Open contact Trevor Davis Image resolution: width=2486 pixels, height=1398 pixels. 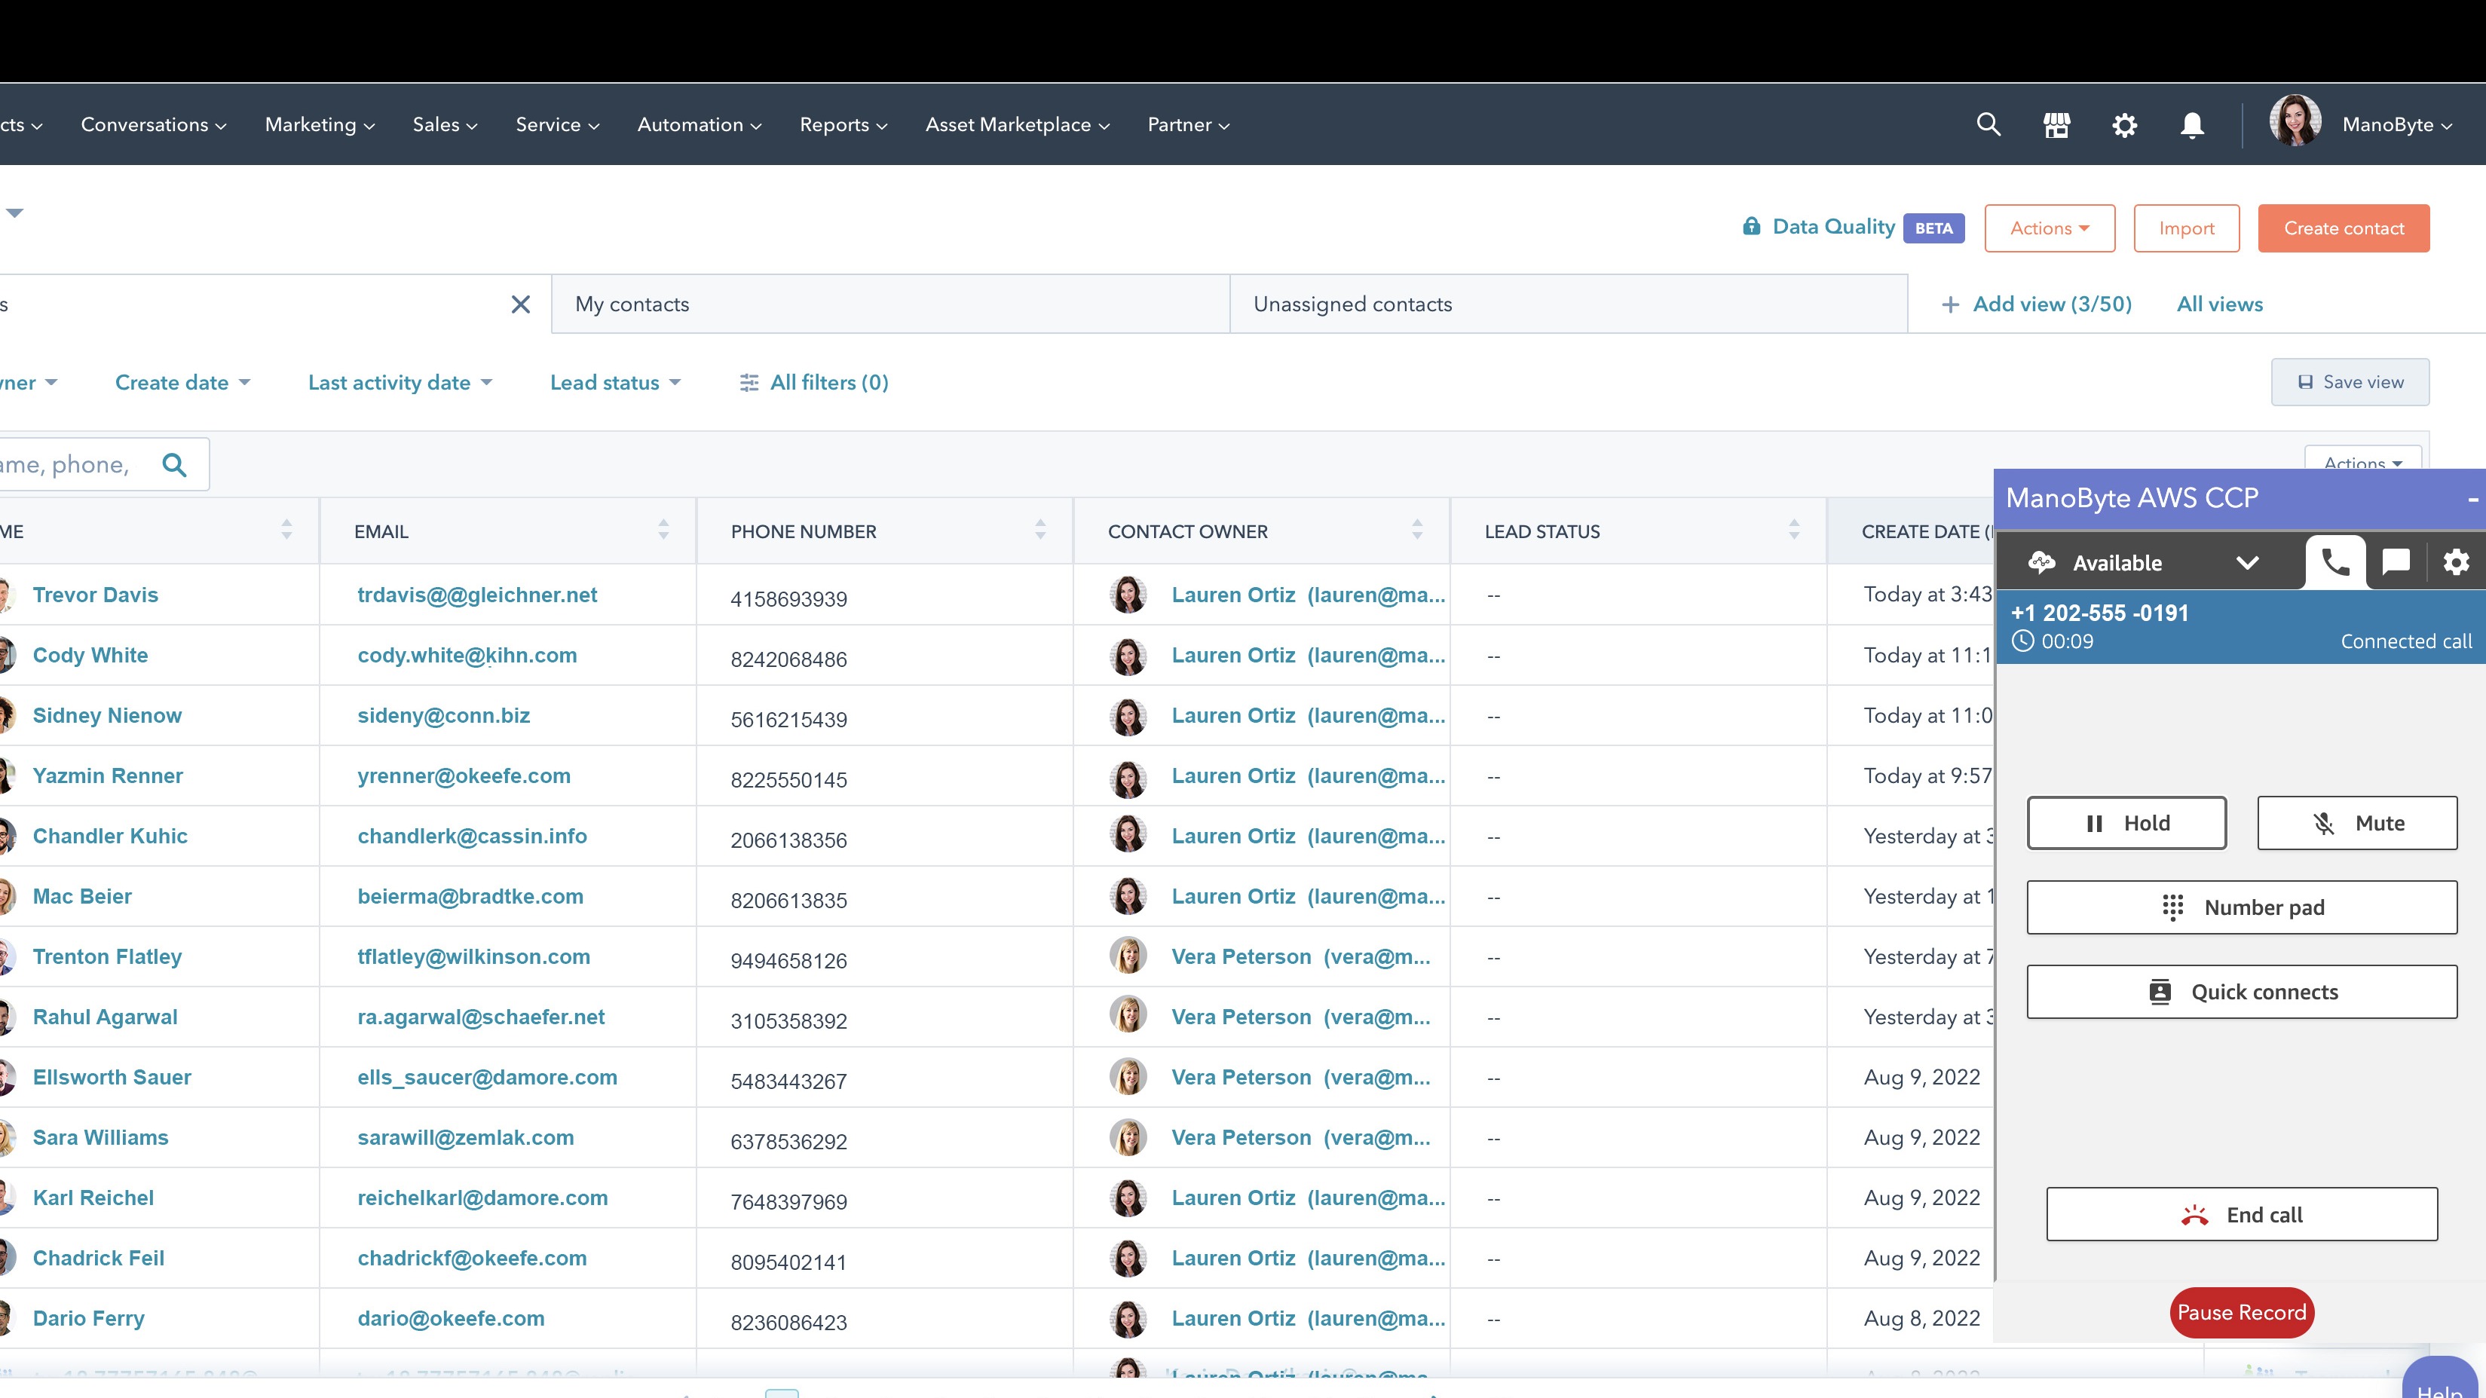point(96,595)
